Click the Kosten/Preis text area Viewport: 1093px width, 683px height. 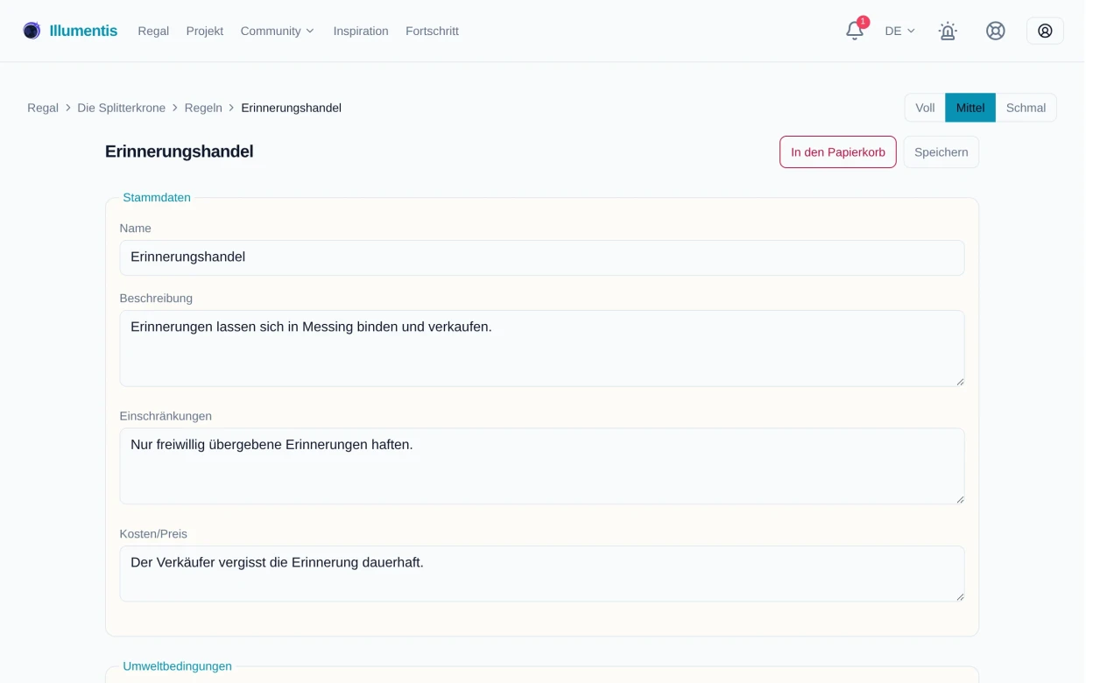pyautogui.click(x=542, y=574)
